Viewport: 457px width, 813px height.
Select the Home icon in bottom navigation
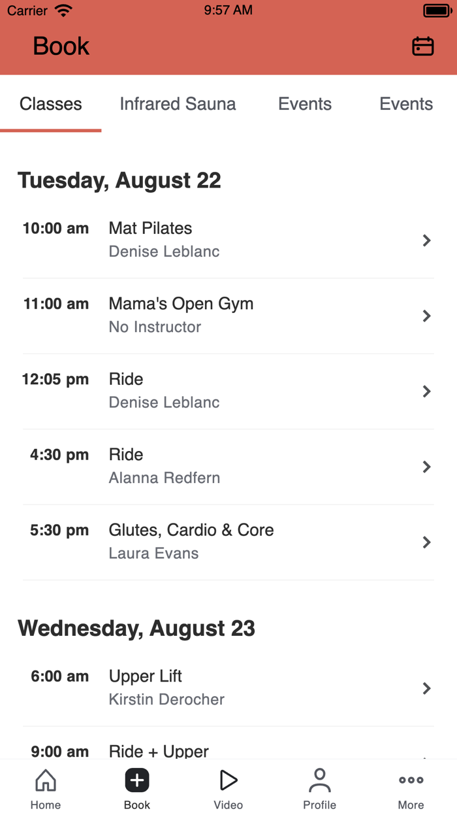click(x=45, y=780)
